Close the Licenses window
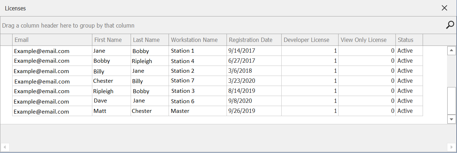The height and width of the screenshot is (153, 457). pyautogui.click(x=444, y=8)
